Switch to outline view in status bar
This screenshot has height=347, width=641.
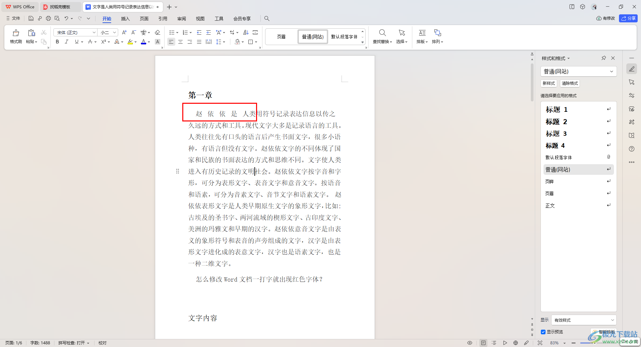pos(494,343)
